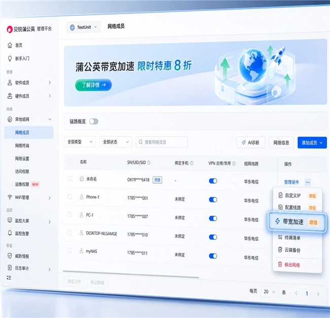This screenshot has width=330, height=318.
Task: Click the horizontal table scrollbar
Action: pos(131,274)
